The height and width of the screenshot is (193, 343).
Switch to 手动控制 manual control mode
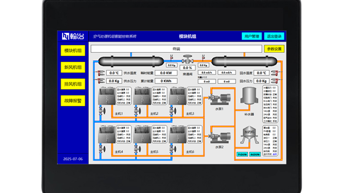coord(242,154)
